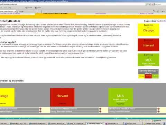Screen dimensions: 166x125
Task: Open the large red Harvard PowerPoint tile
Action: (x=62, y=97)
